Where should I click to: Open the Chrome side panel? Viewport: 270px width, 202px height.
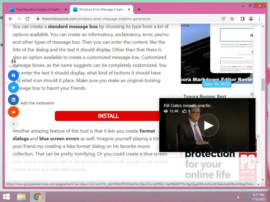click(243, 19)
